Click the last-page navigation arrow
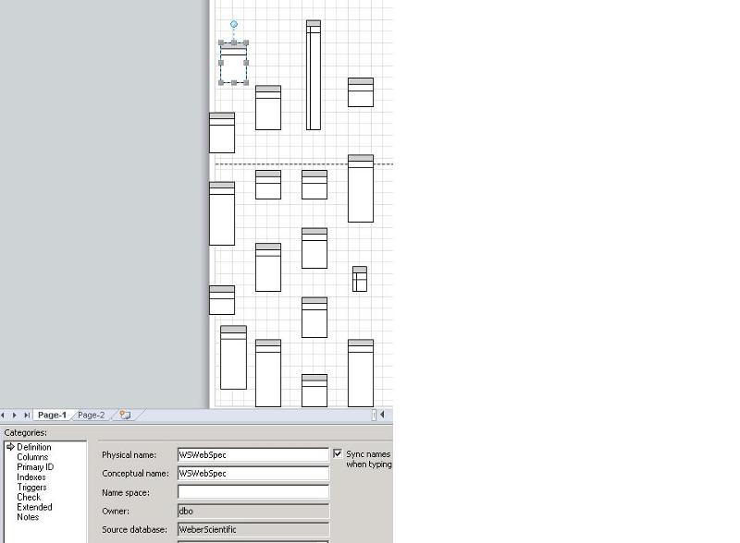Screen dimensions: 740x543 (27, 416)
